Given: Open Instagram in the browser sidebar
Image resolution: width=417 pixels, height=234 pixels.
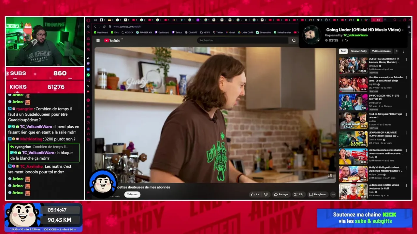Looking at the screenshot, I should click(88, 81).
